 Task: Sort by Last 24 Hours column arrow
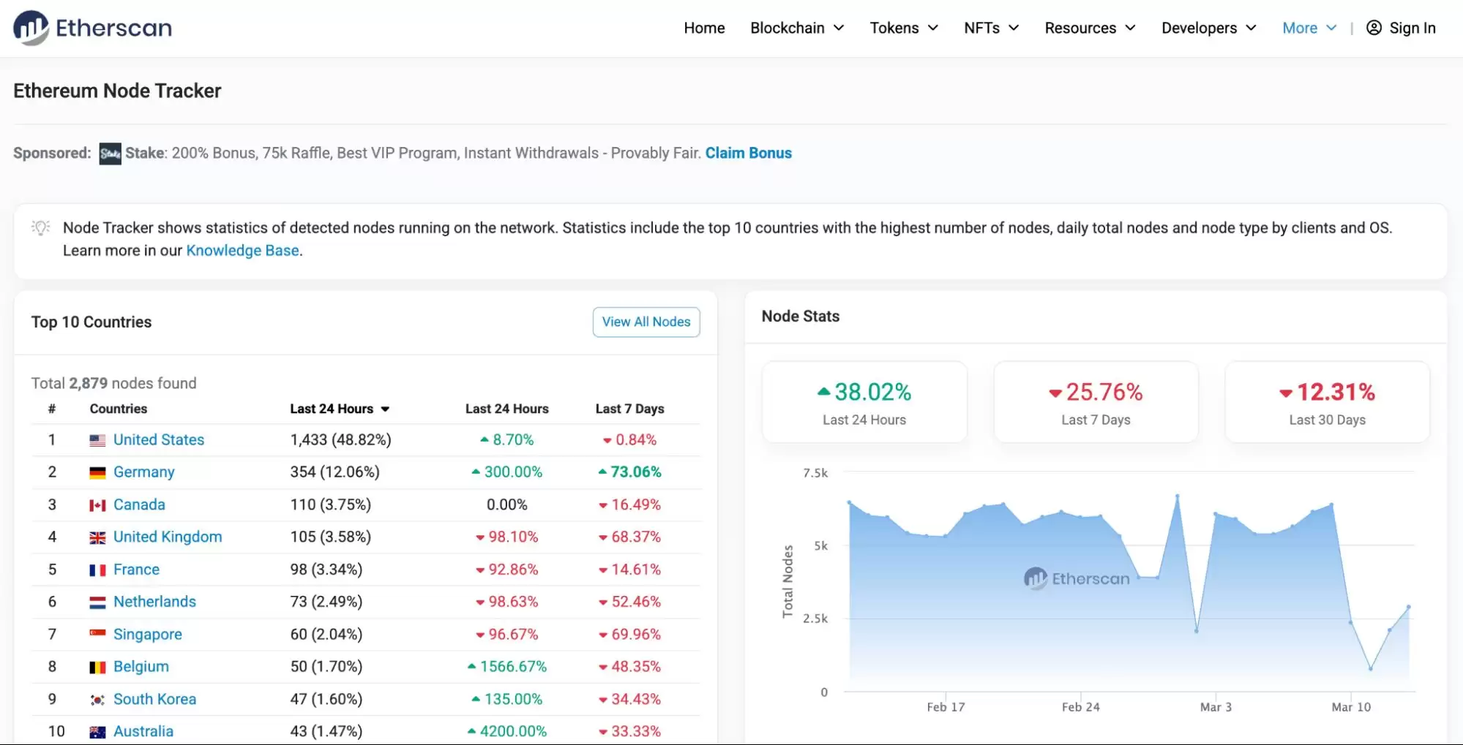coord(385,409)
